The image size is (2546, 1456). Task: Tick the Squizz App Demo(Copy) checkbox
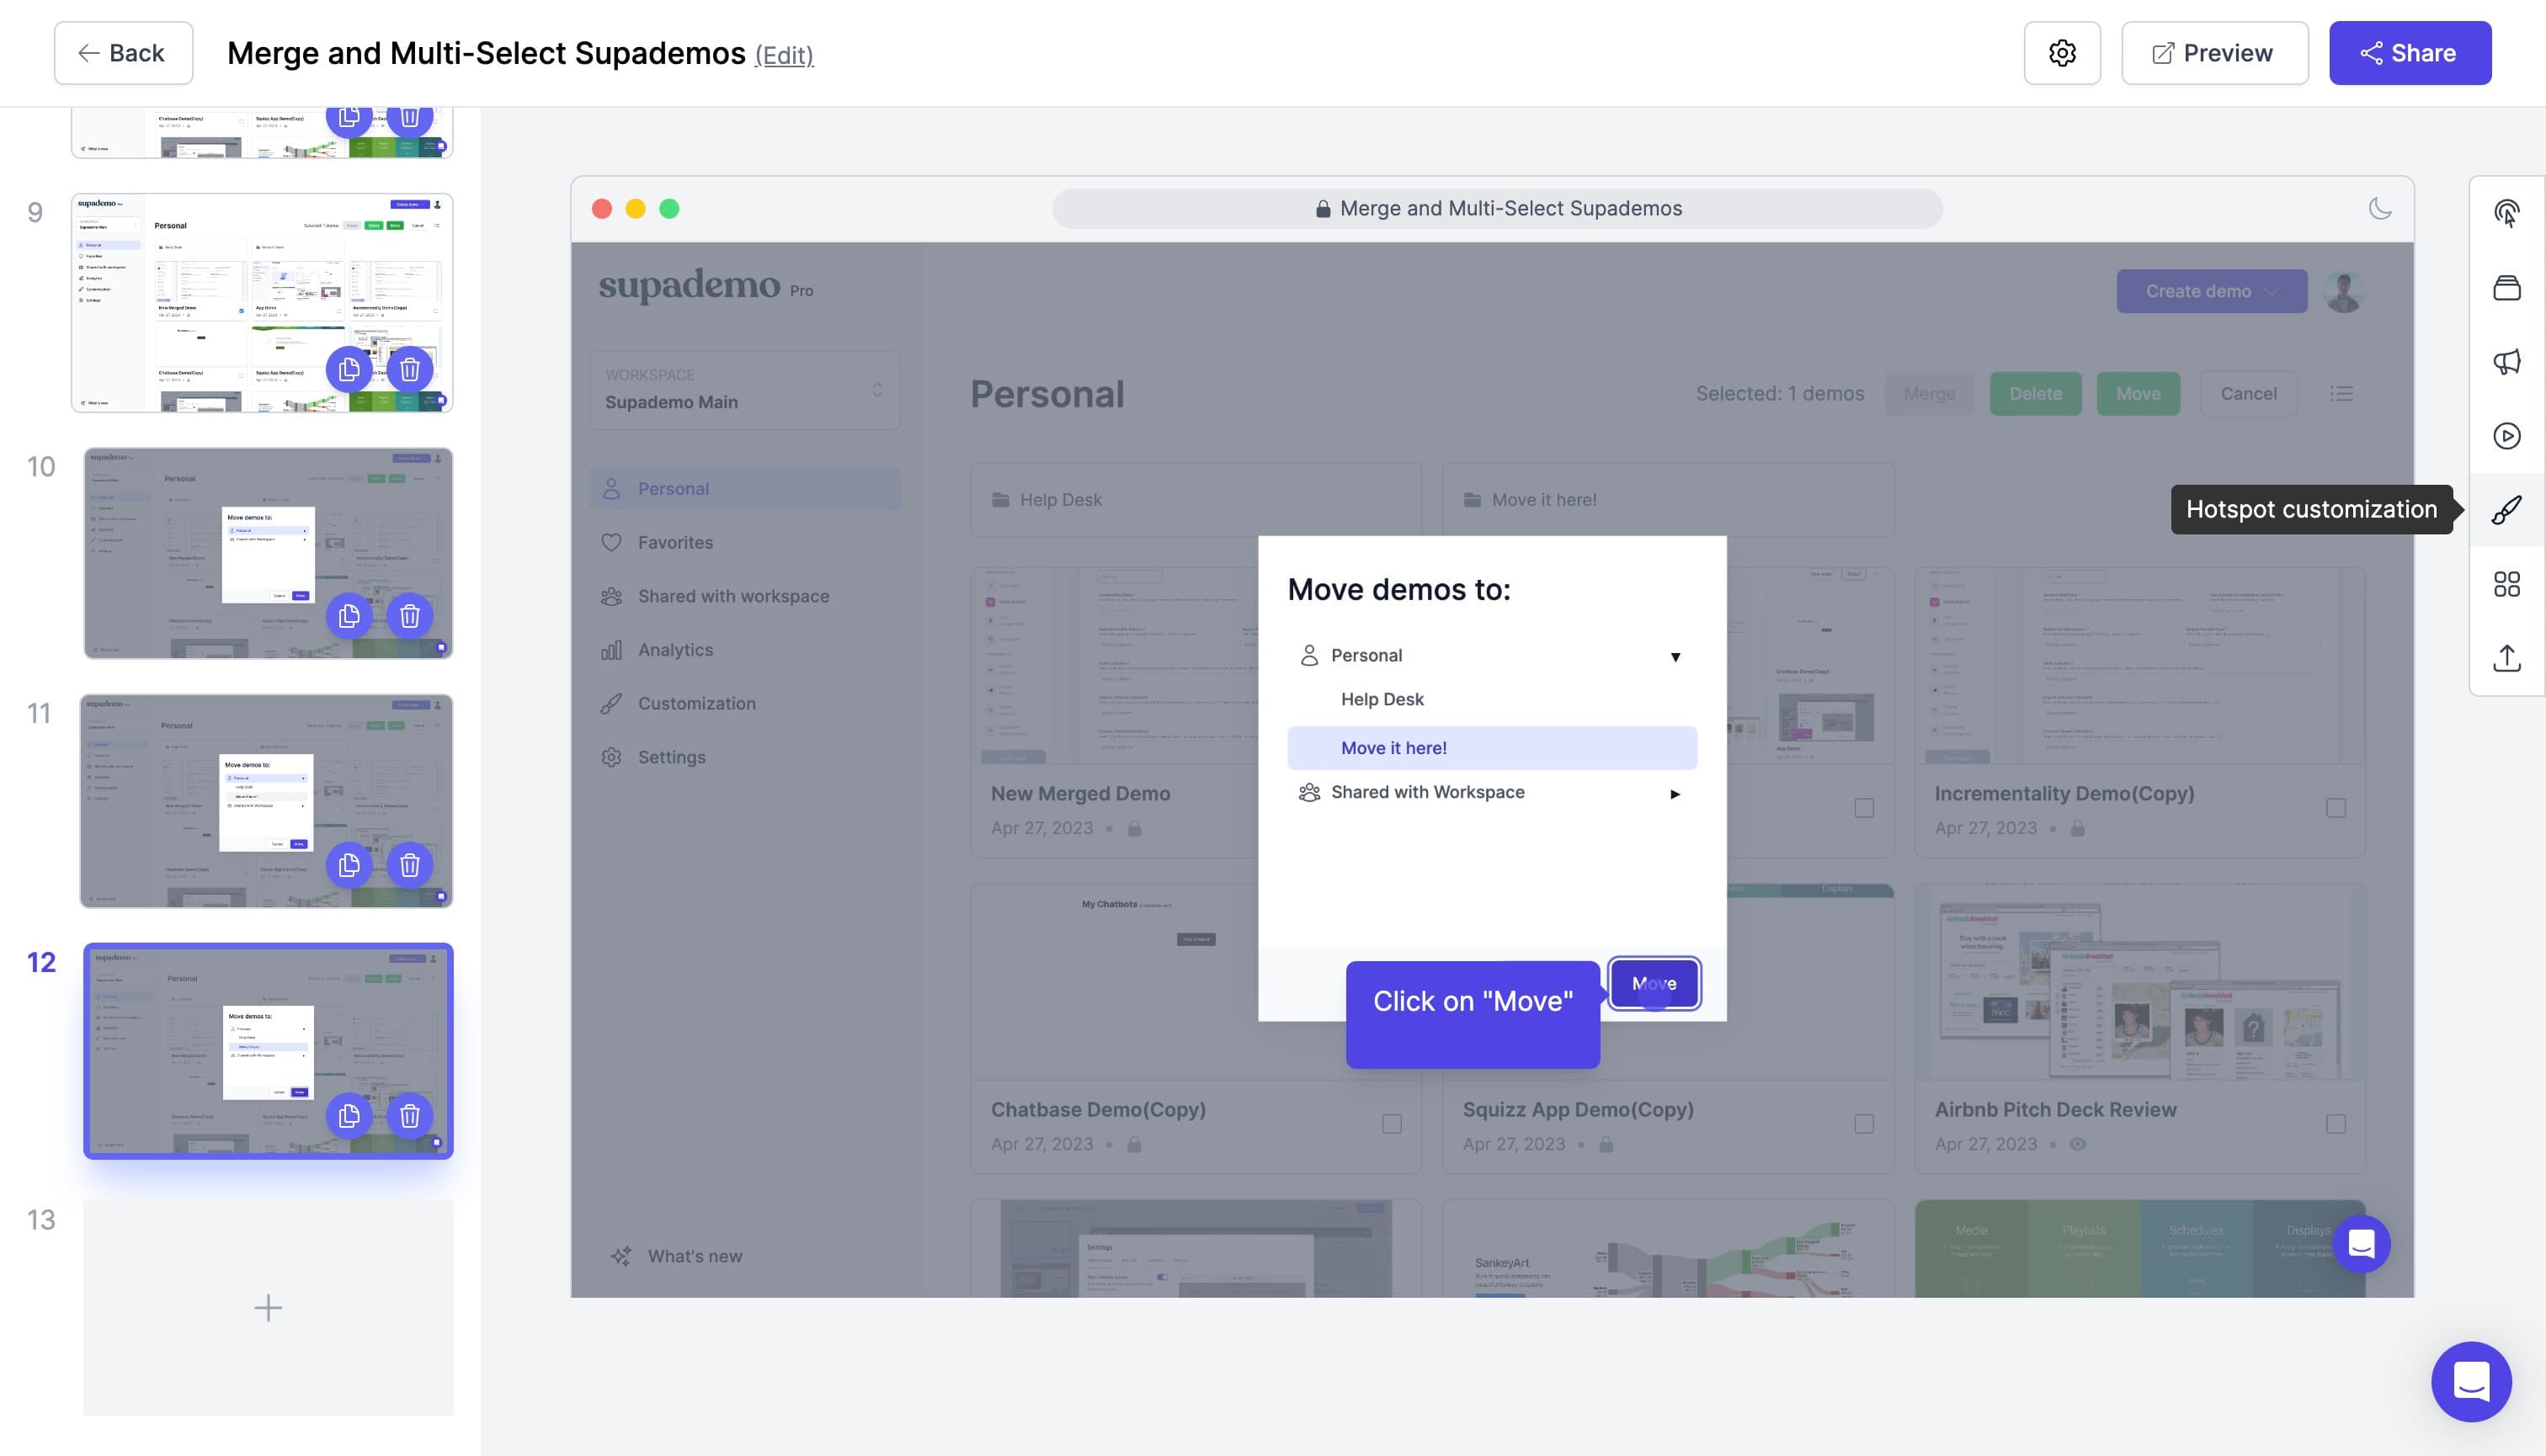click(x=1864, y=1124)
